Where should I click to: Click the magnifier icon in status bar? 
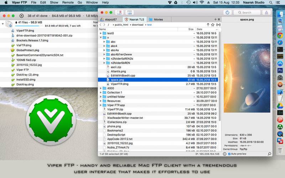click(x=269, y=154)
